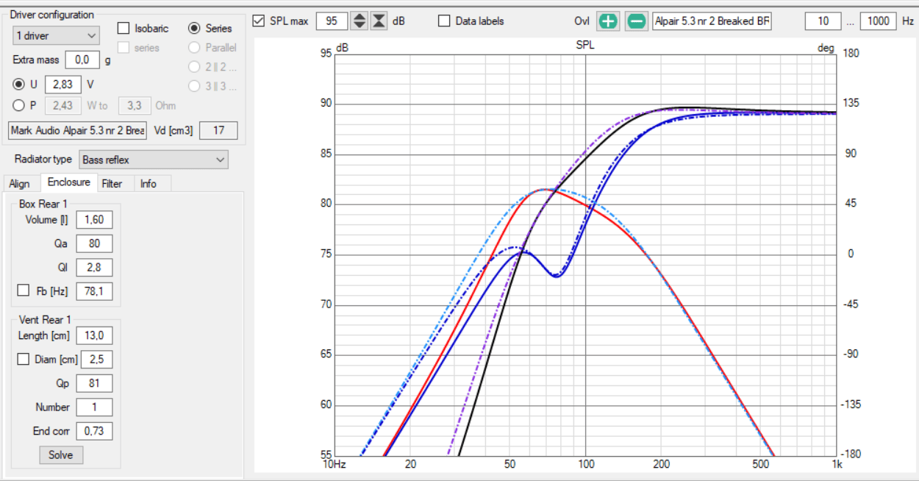This screenshot has height=481, width=919.
Task: Click the Driver configuration group label
Action: pos(51,15)
